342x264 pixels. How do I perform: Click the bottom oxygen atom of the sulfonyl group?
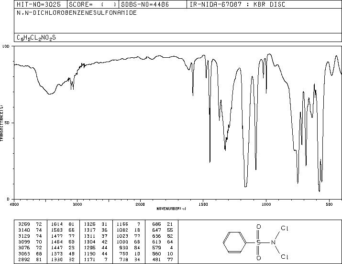point(258,258)
